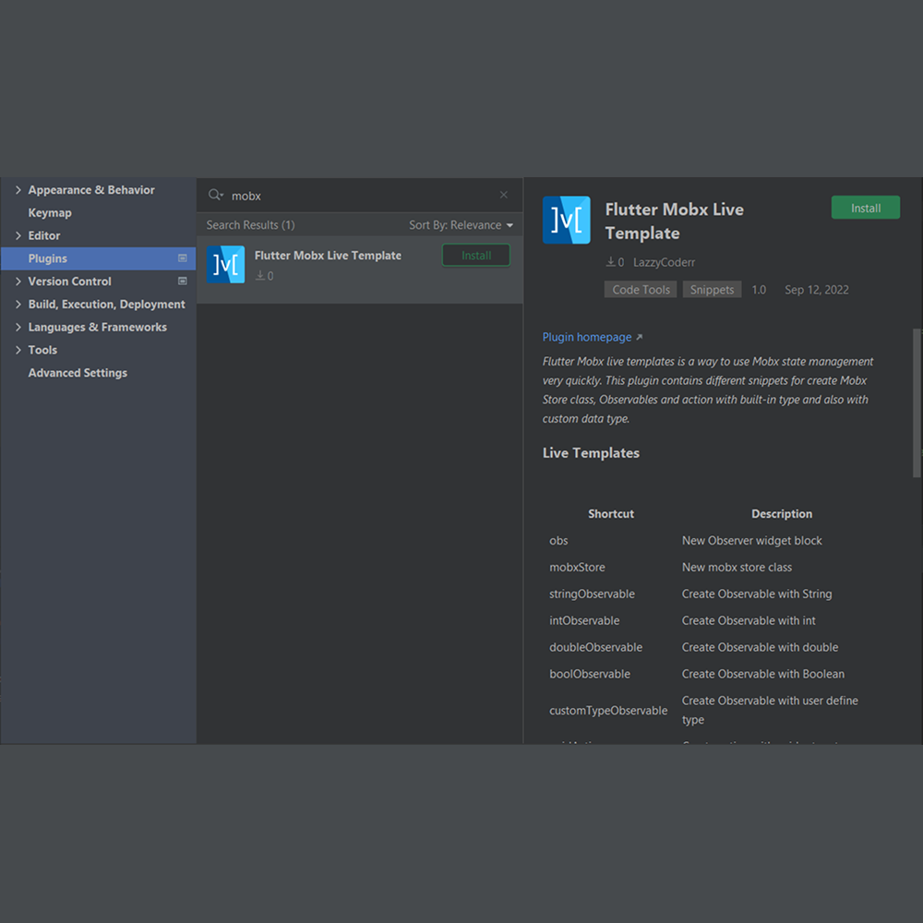The image size is (923, 923).
Task: Expand the Appearance & Behavior section
Action: click(x=17, y=189)
